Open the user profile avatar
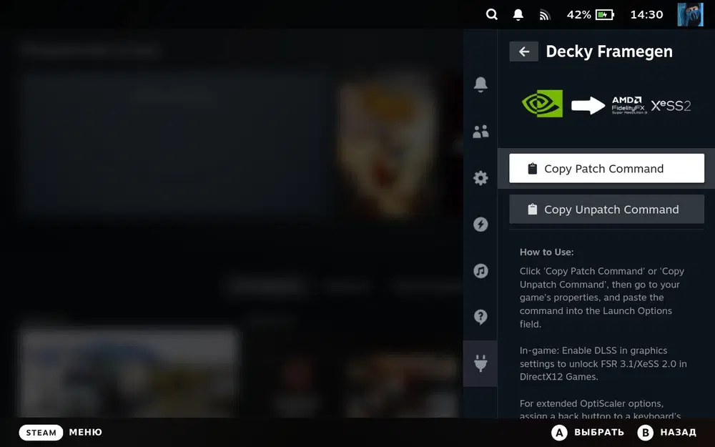This screenshot has height=447, width=715. pyautogui.click(x=690, y=14)
